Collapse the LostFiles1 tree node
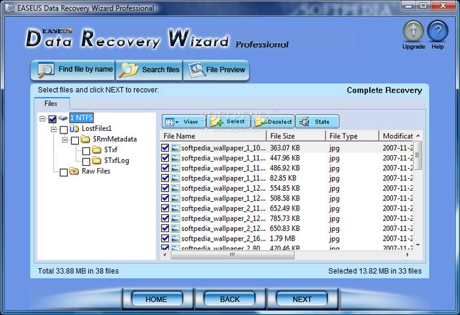The image size is (460, 315). 54,130
